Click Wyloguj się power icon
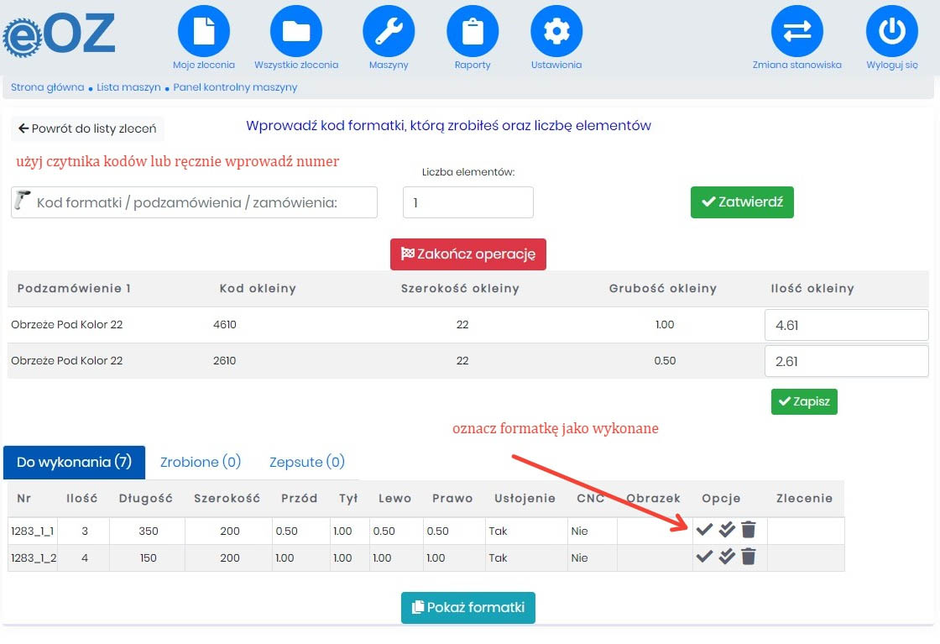 tap(891, 31)
